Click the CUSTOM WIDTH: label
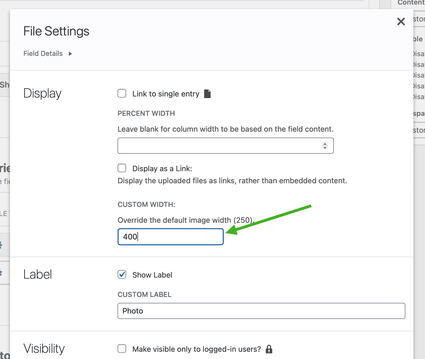The height and width of the screenshot is (359, 425). coord(146,204)
